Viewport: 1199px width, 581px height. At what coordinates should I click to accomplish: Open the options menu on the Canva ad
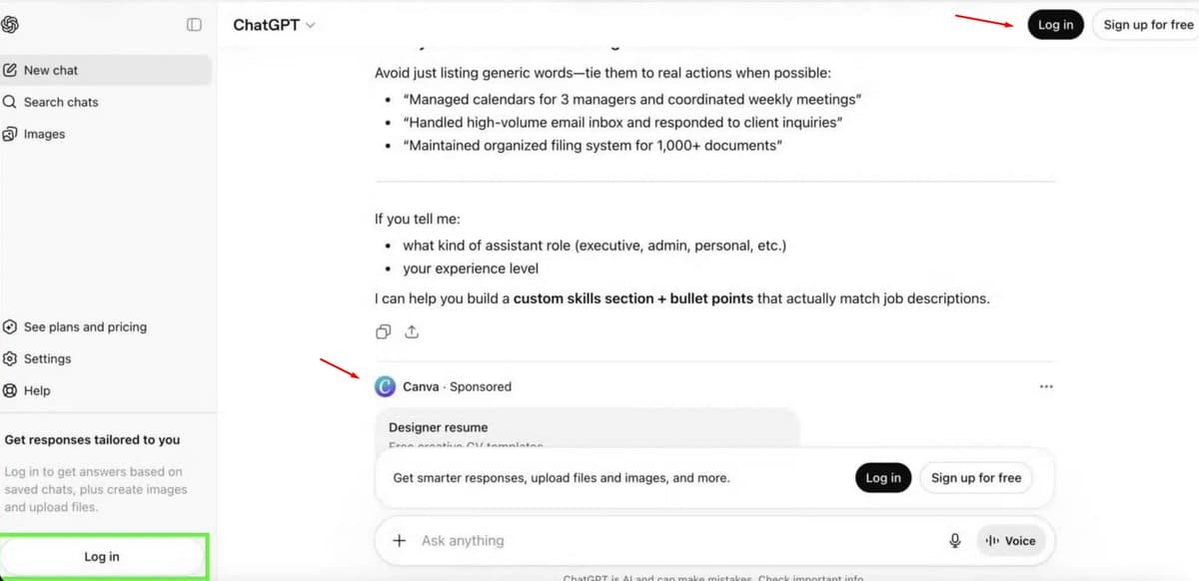click(1046, 386)
